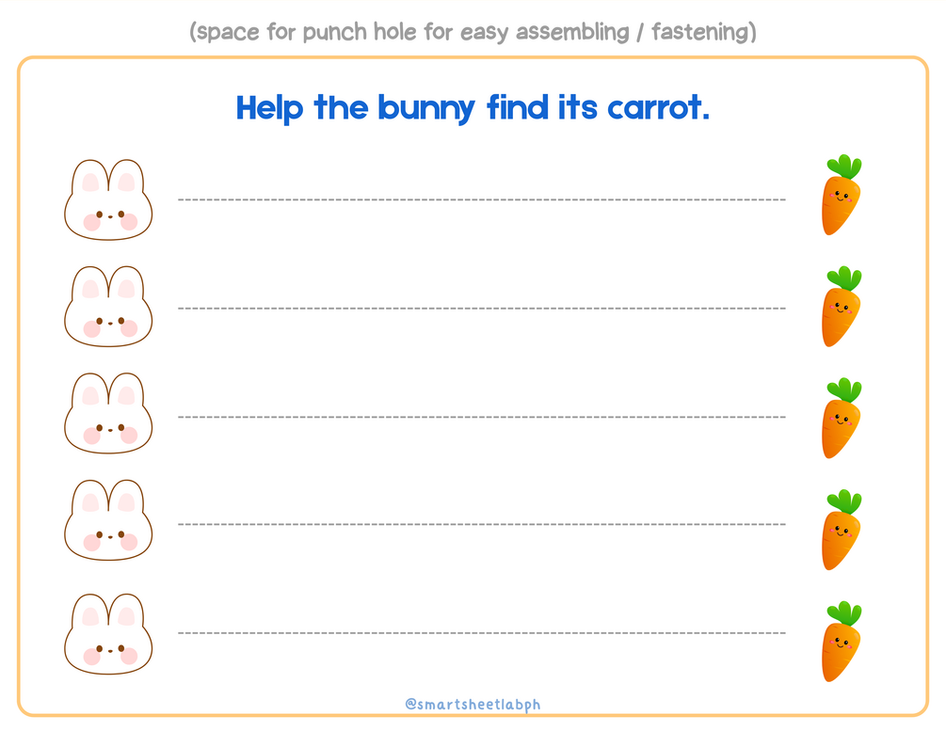Click the dashed line in the first row
This screenshot has width=946, height=731.
pos(481,199)
